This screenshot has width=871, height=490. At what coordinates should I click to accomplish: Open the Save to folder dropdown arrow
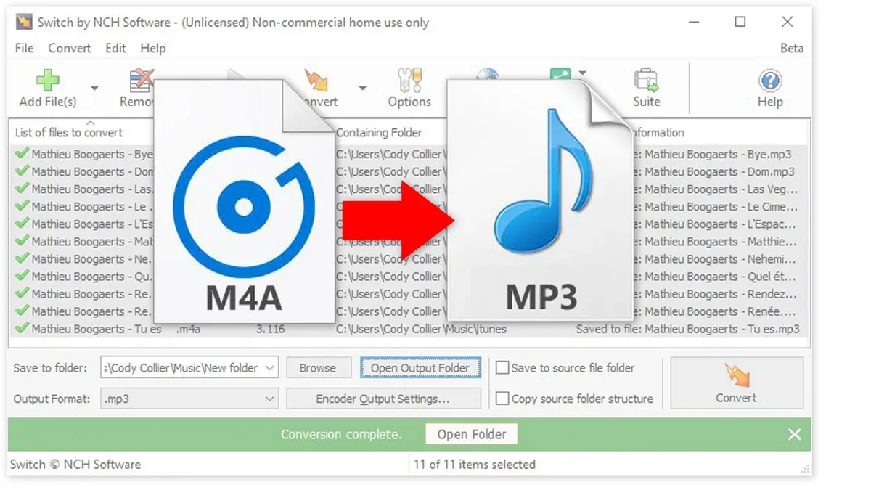pyautogui.click(x=269, y=368)
